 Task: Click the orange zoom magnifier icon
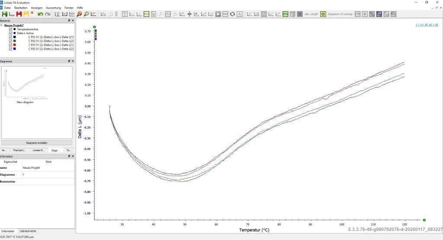80,14
